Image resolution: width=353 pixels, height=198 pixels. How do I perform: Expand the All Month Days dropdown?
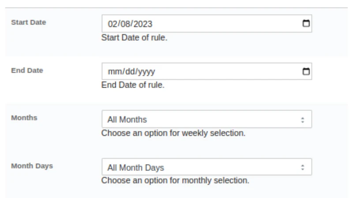click(207, 167)
